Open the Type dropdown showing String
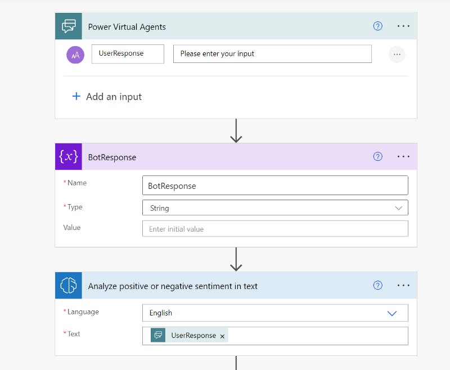The width and height of the screenshot is (450, 370). click(275, 207)
